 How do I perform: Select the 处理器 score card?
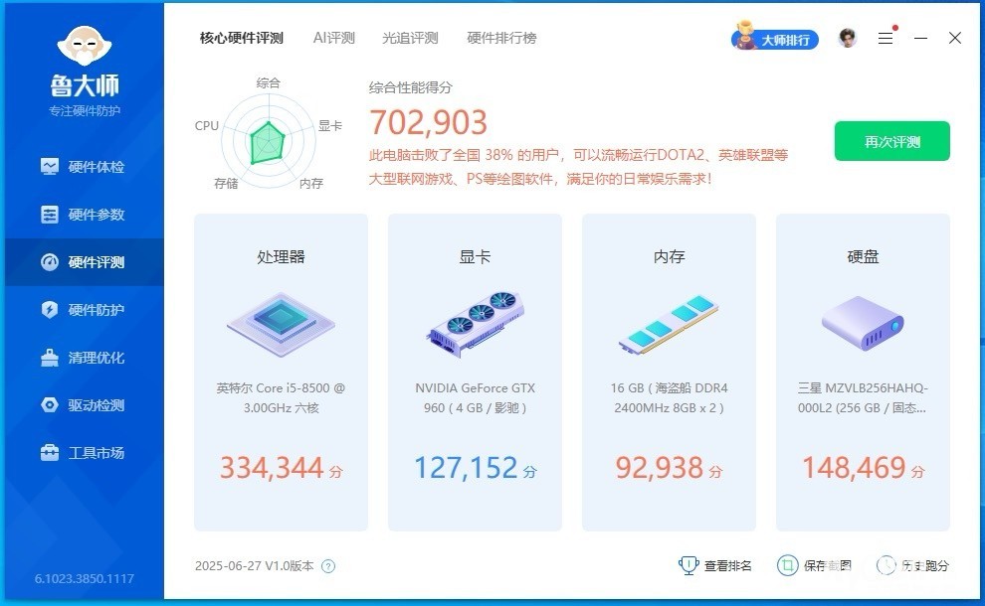click(281, 372)
